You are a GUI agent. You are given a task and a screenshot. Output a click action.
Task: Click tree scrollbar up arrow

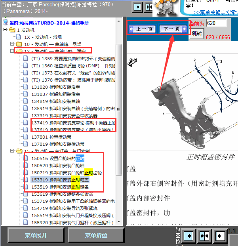coord(119,21)
